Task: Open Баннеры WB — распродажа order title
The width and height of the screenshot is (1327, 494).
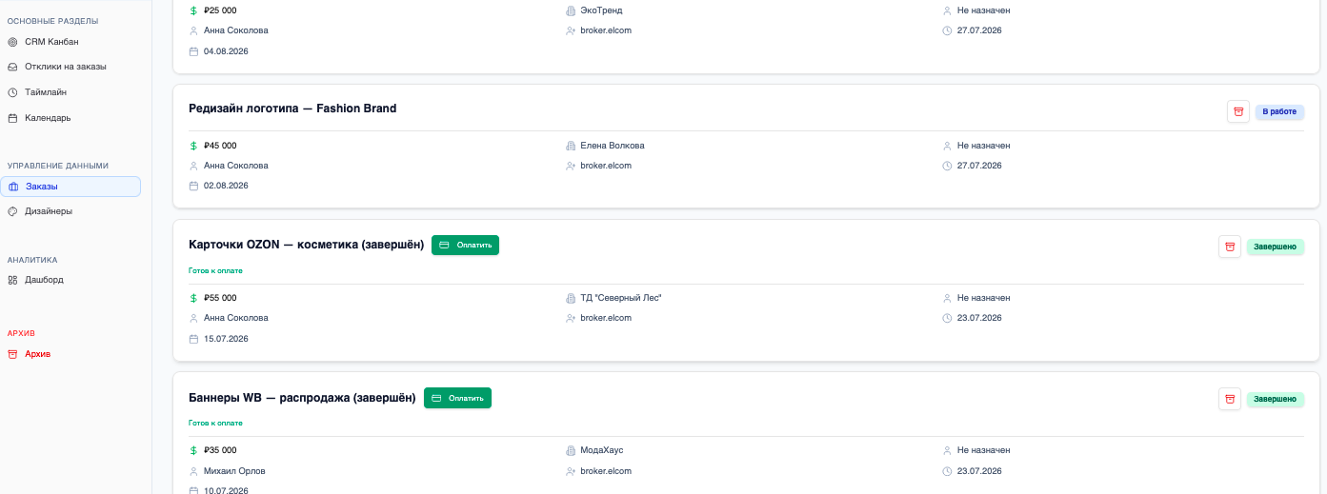Action: click(302, 398)
